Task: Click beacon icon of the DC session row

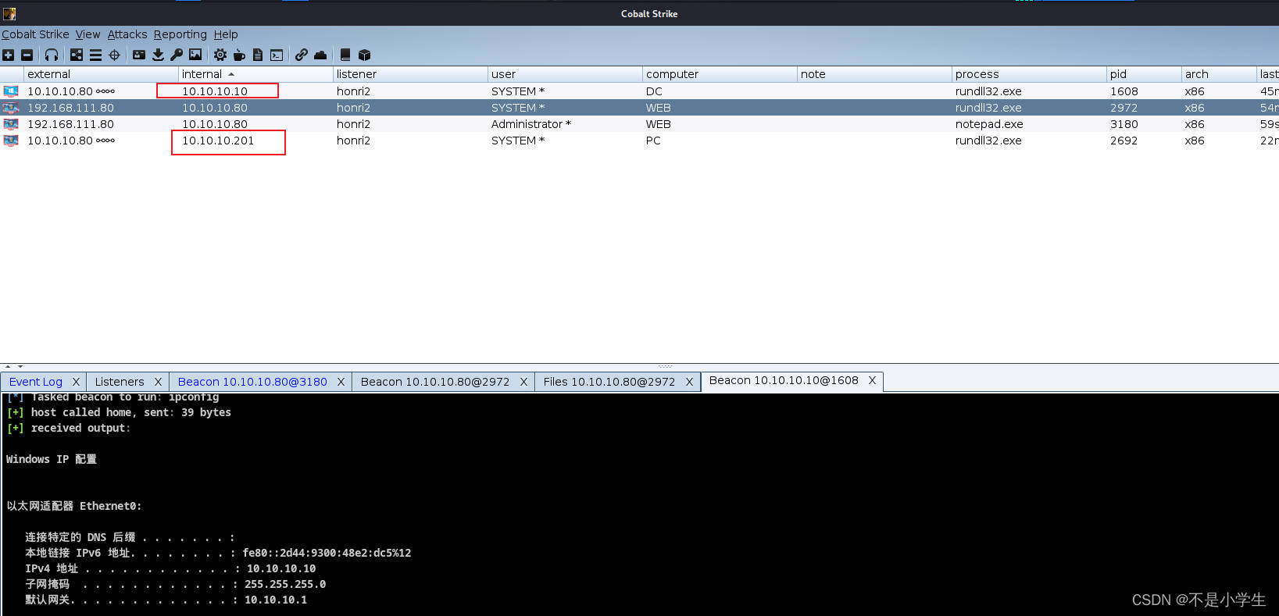Action: click(11, 91)
